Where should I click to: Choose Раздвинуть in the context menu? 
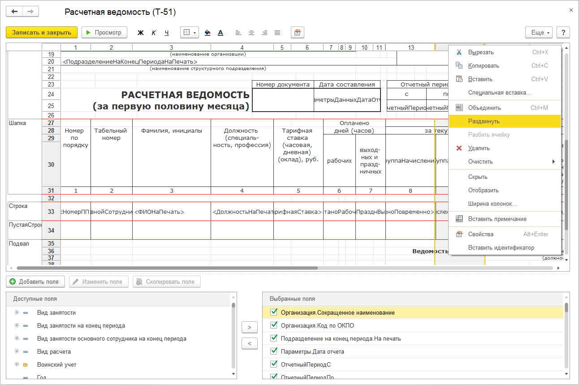coord(484,121)
